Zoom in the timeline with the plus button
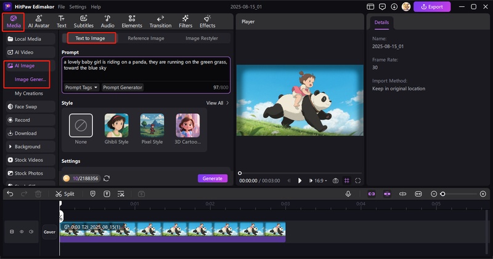493x259 pixels. pos(483,194)
